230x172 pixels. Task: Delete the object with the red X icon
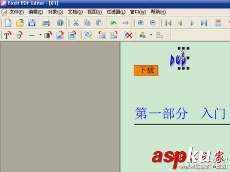pyautogui.click(x=128, y=35)
